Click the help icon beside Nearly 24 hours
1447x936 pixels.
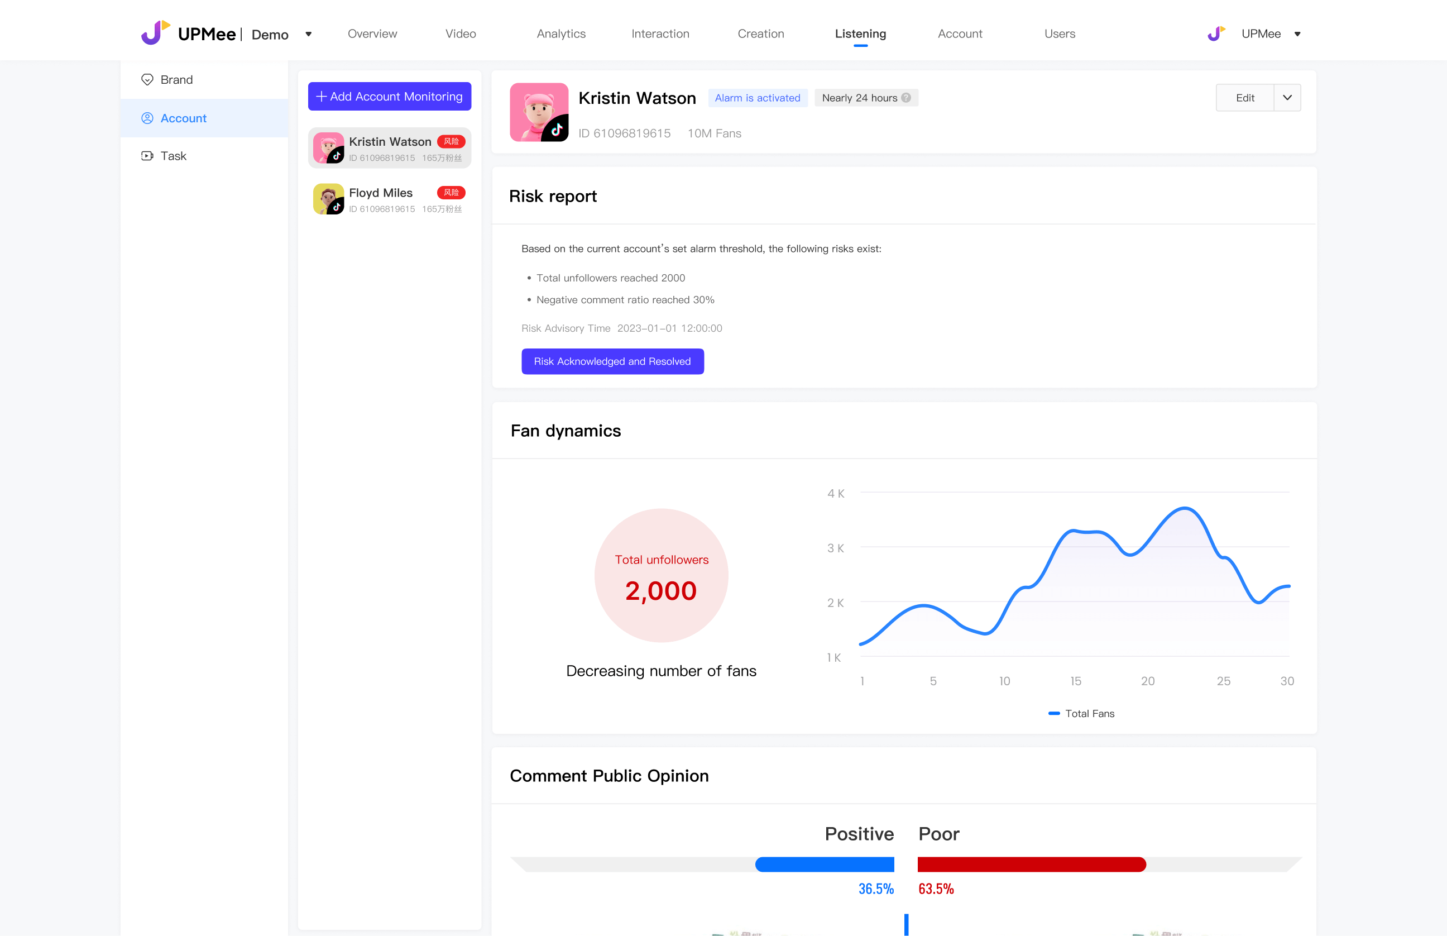905,98
